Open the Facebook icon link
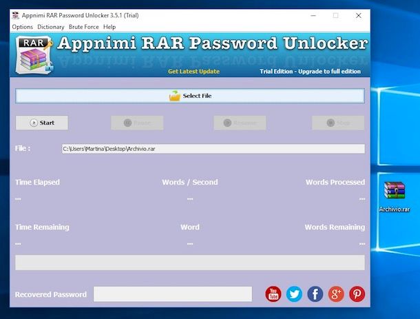 click(x=315, y=294)
